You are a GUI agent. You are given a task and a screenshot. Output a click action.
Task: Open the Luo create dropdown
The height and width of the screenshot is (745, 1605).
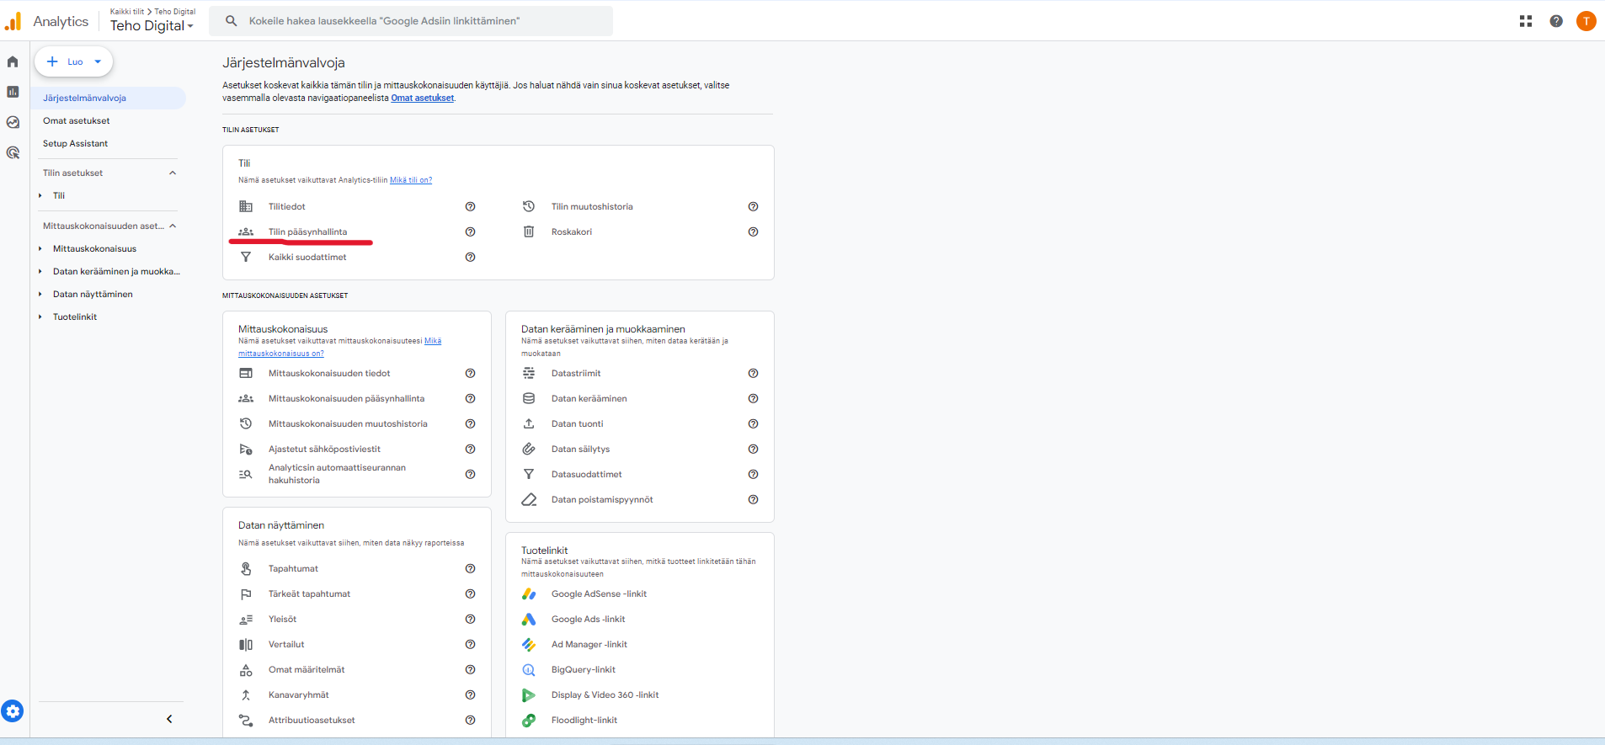pyautogui.click(x=74, y=61)
